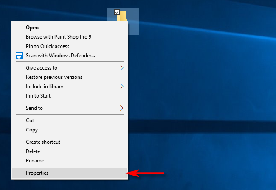
Task: Select Browse with Paint Shop Pro 9
Action: tap(59, 37)
